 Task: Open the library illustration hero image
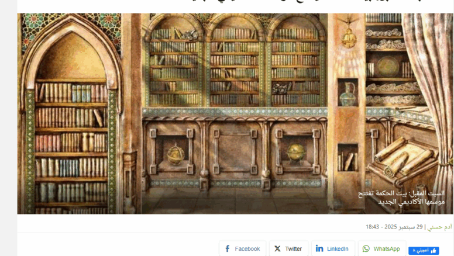tap(235, 114)
